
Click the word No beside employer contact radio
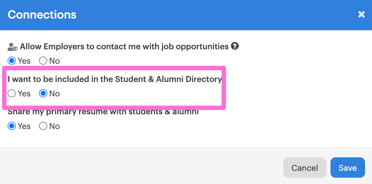click(x=54, y=61)
